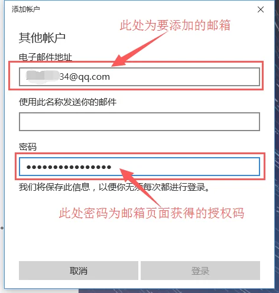Close the 添加帐户 dialog
This screenshot has width=279, height=293.
pyautogui.click(x=261, y=9)
